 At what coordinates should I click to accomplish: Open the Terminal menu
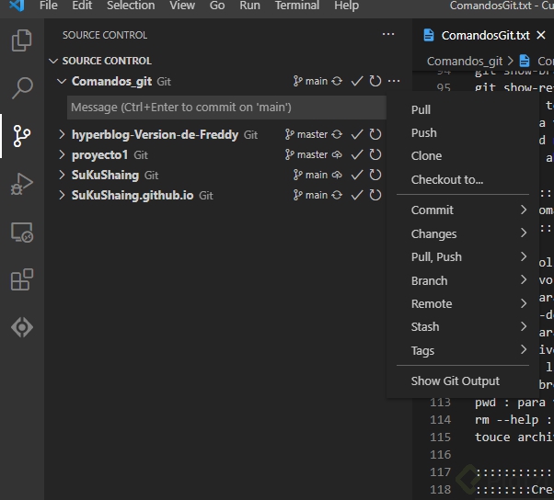(x=296, y=6)
